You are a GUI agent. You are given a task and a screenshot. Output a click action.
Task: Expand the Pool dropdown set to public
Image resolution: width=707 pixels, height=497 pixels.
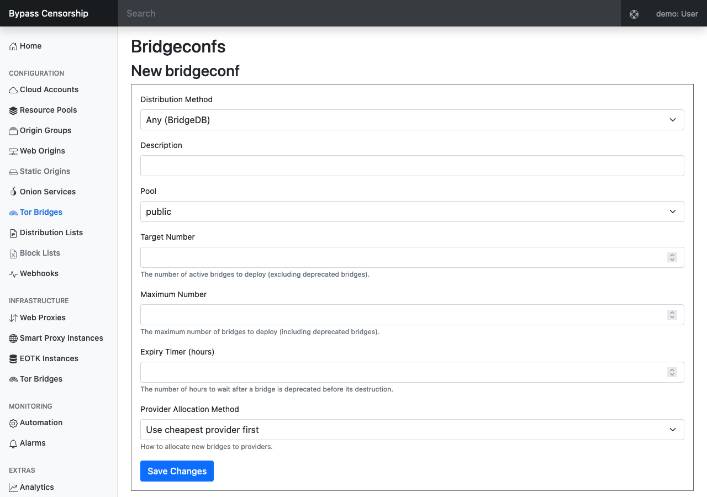tap(412, 212)
